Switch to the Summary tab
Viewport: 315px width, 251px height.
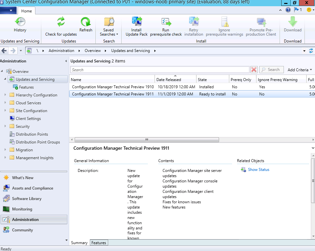click(x=79, y=243)
